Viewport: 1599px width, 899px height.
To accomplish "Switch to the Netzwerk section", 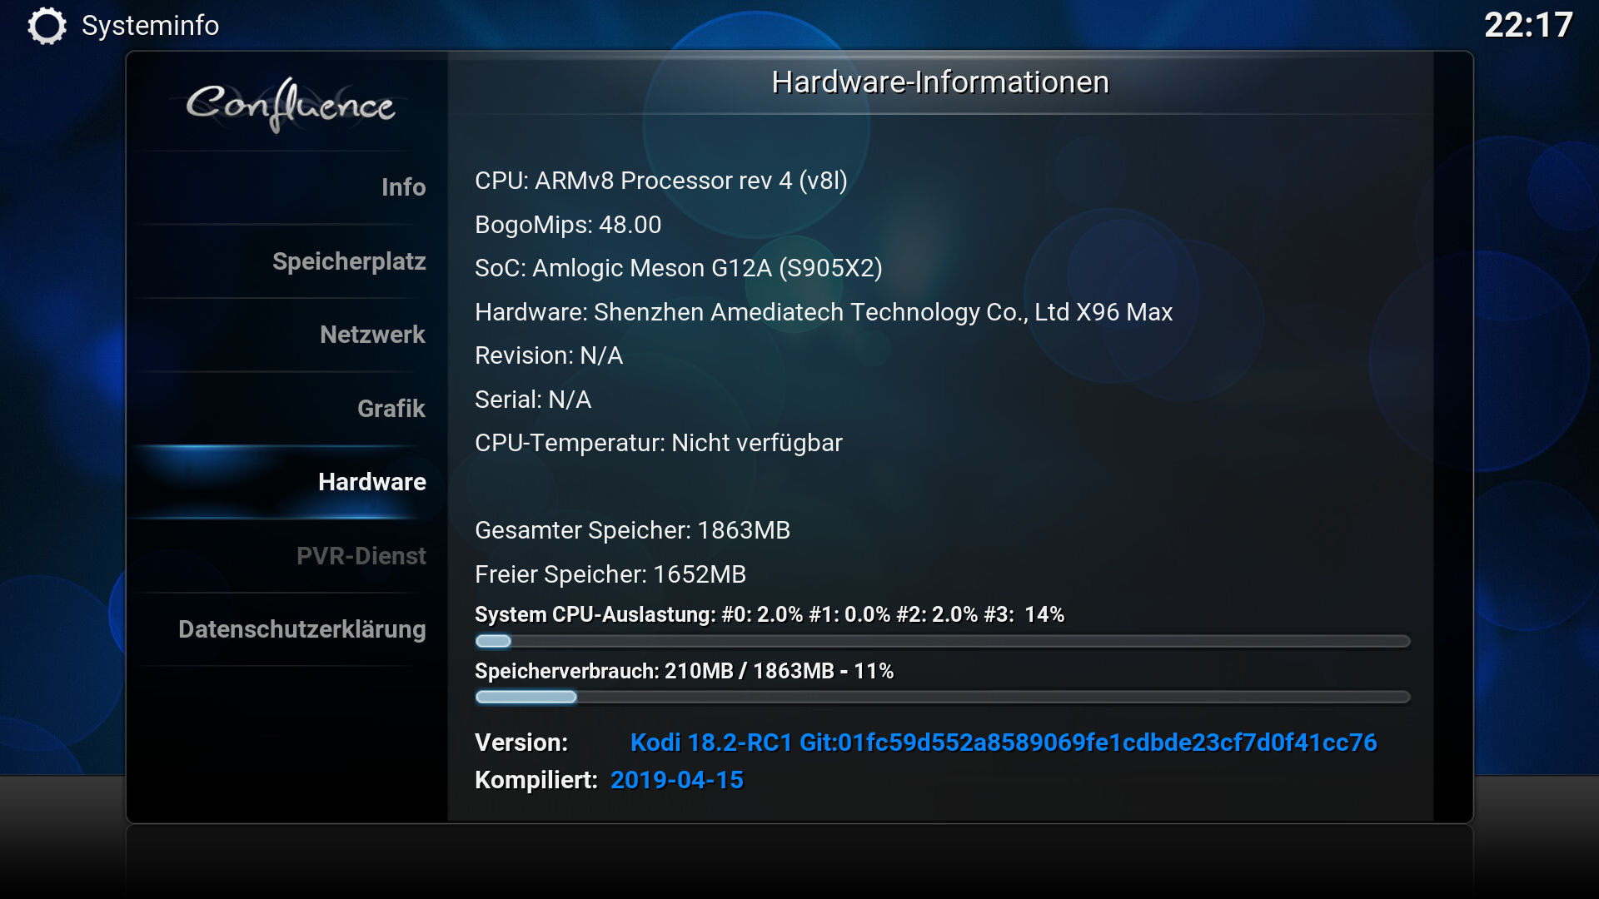I will click(287, 335).
